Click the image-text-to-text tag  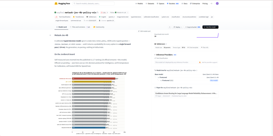pyautogui.click(x=123, y=17)
